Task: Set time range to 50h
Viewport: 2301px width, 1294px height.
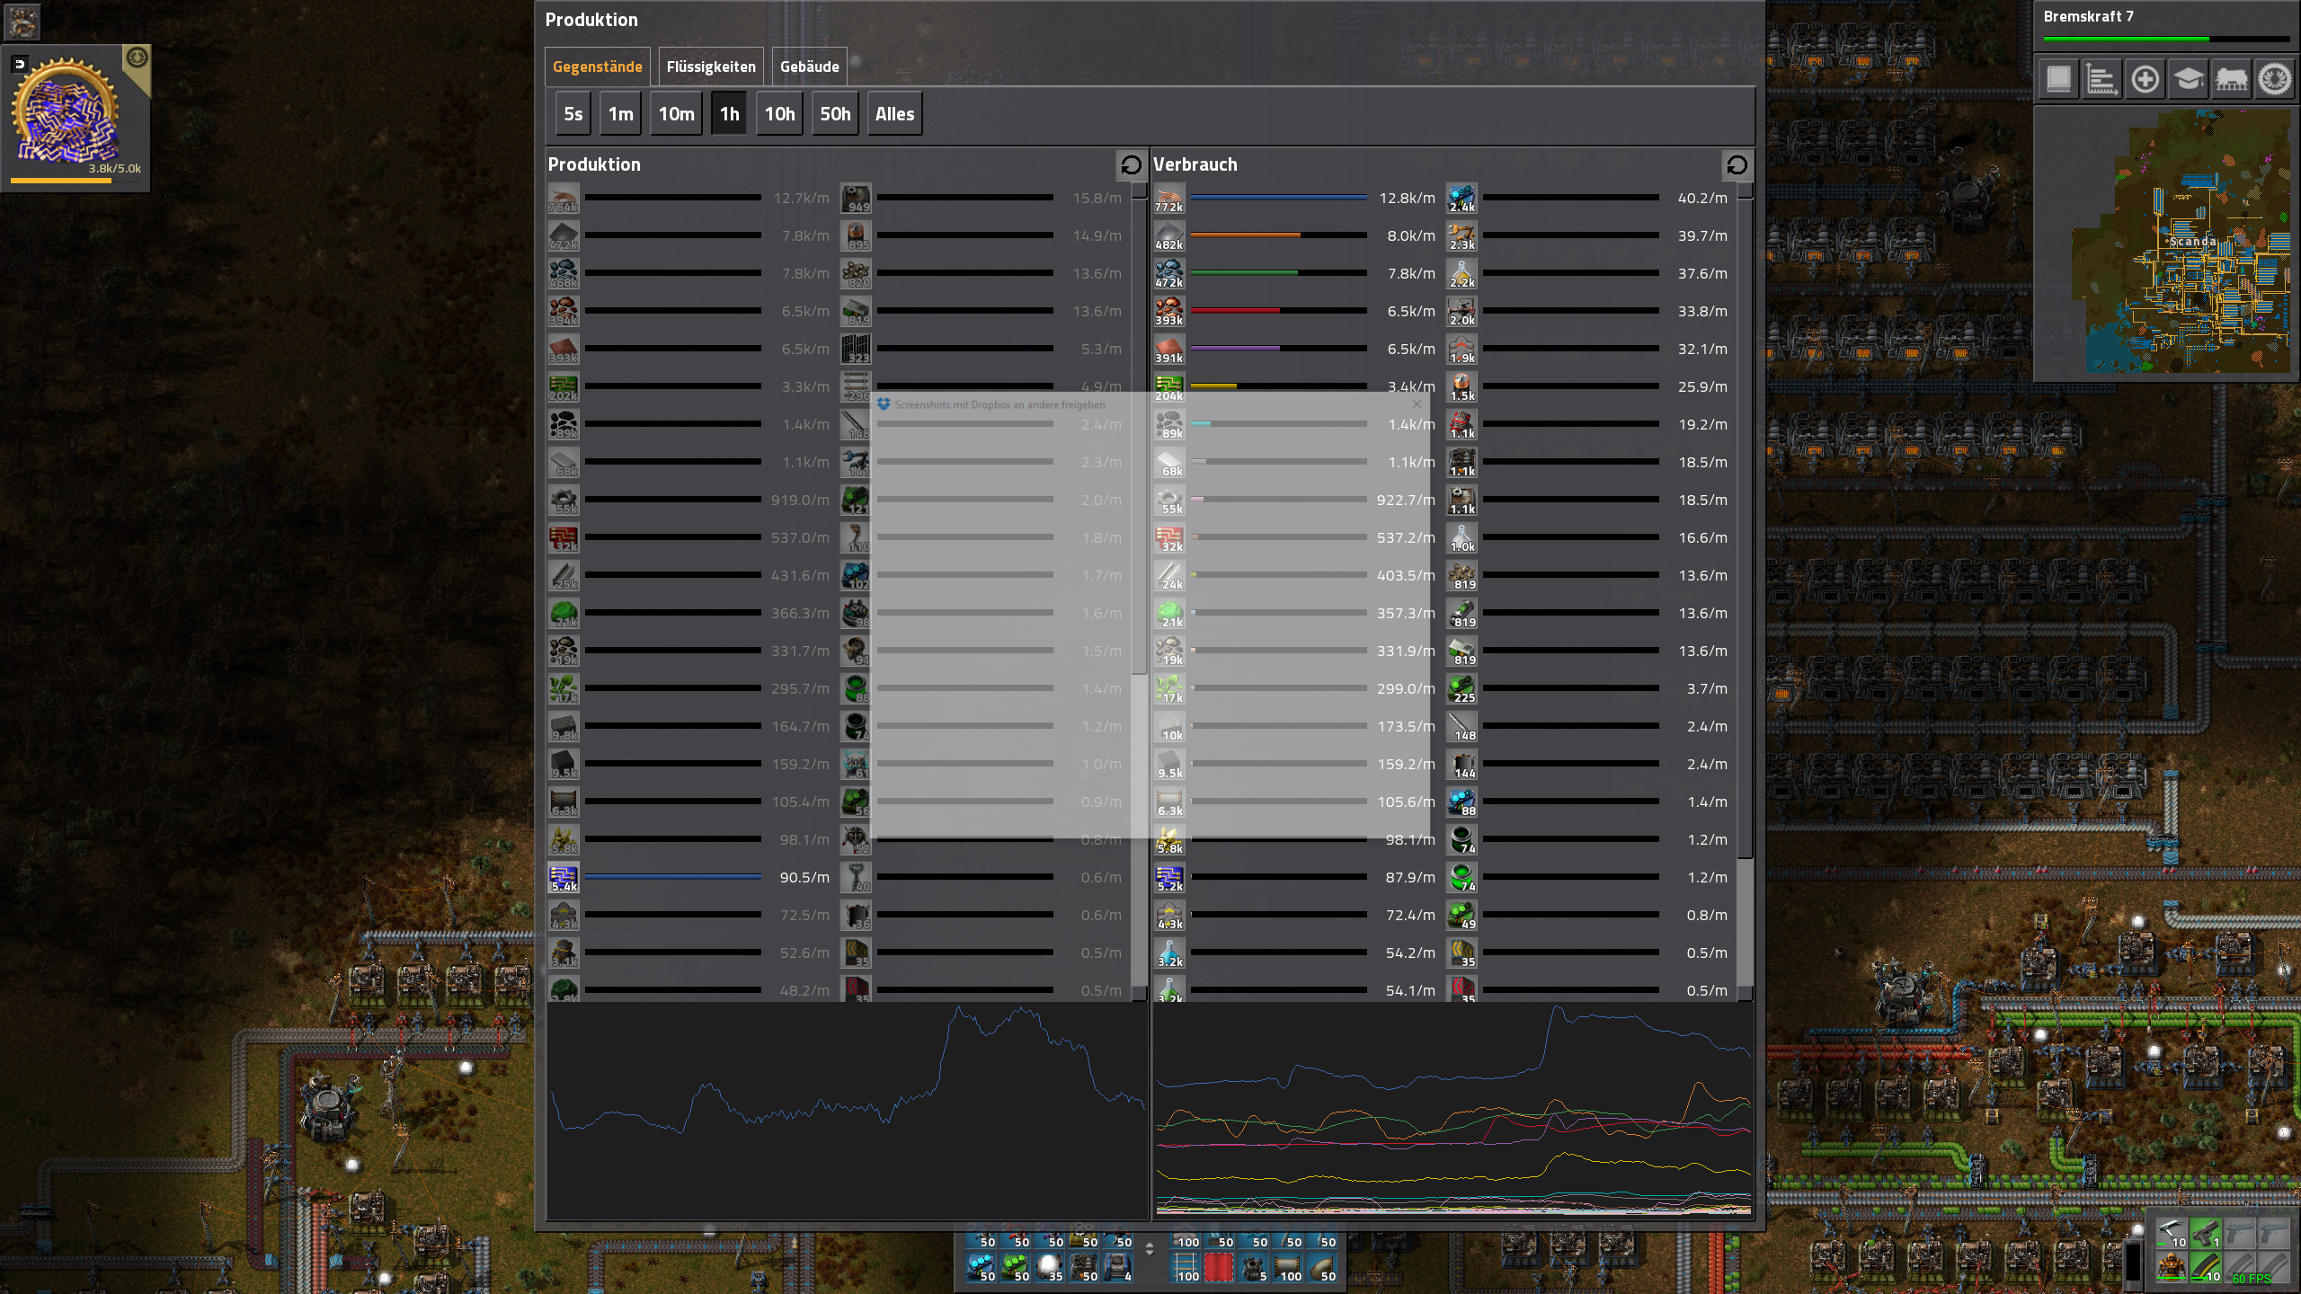Action: point(835,114)
